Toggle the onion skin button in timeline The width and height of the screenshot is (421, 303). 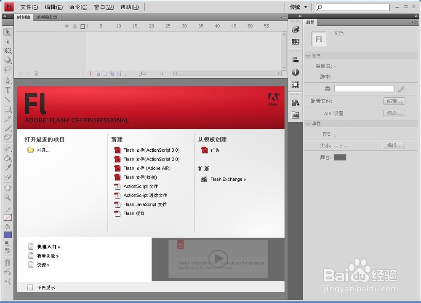coord(98,74)
